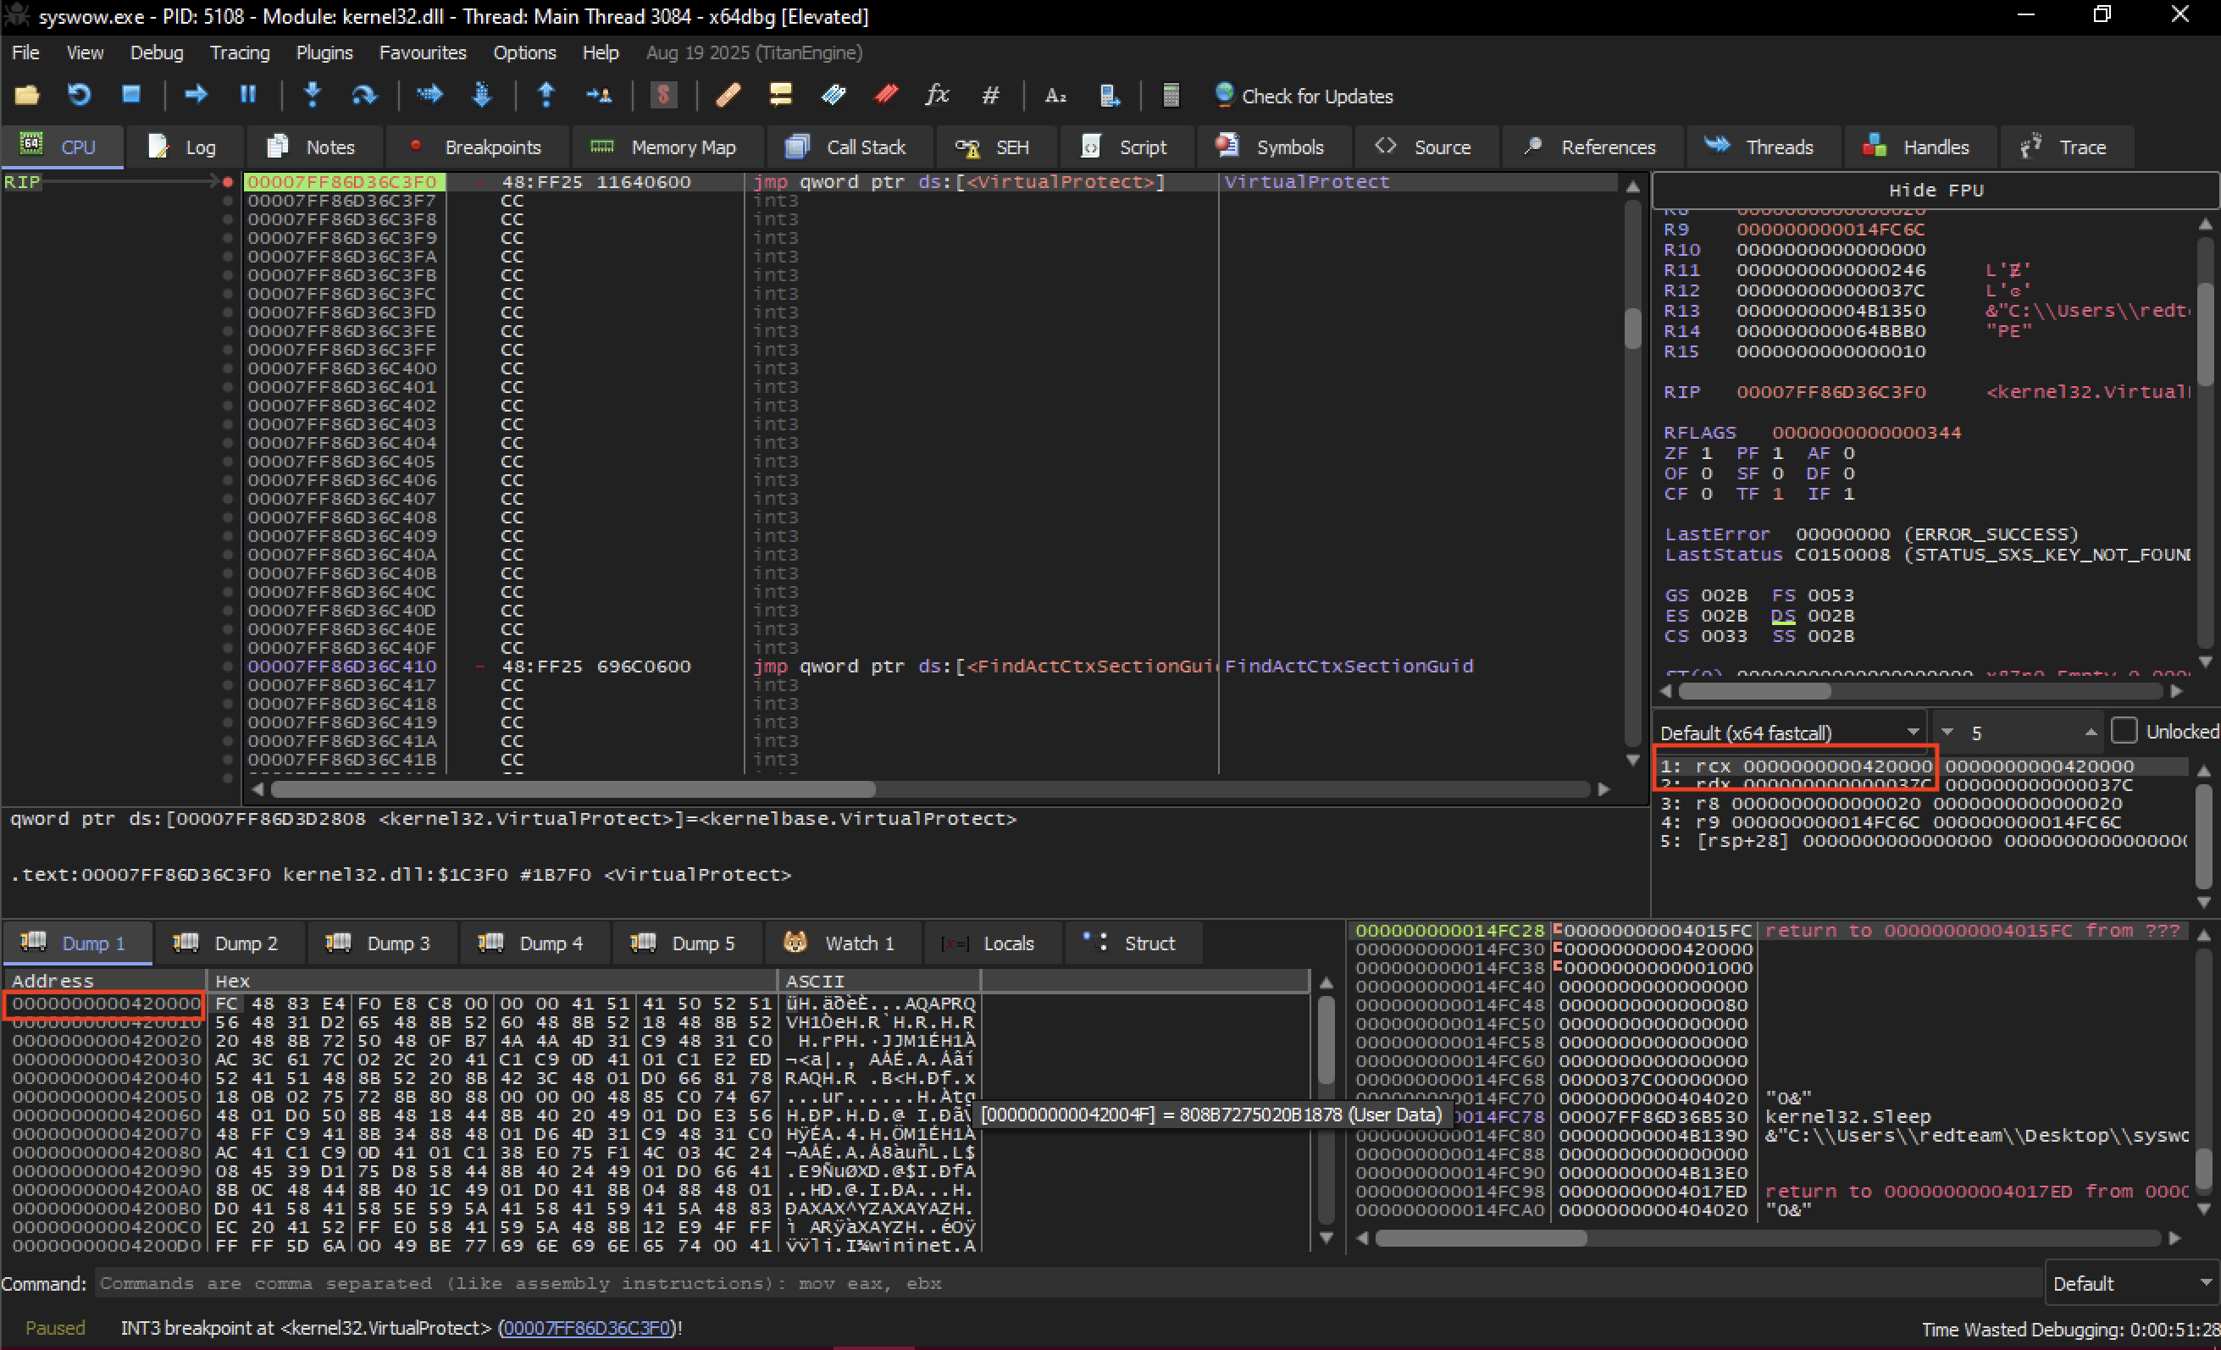Step over using the curved arrow icon
Image resolution: width=2221 pixels, height=1350 pixels.
click(x=364, y=96)
